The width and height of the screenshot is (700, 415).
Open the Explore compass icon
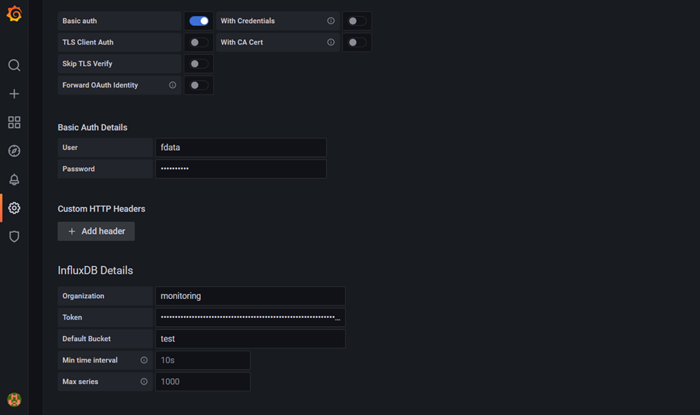(14, 151)
